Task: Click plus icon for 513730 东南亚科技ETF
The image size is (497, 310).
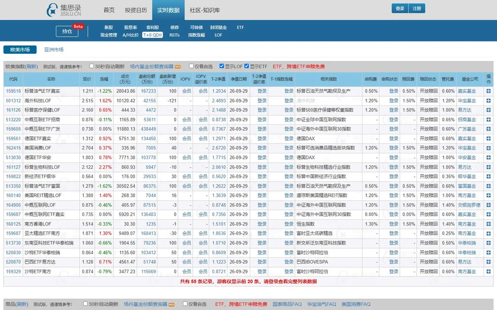Action: [x=488, y=243]
